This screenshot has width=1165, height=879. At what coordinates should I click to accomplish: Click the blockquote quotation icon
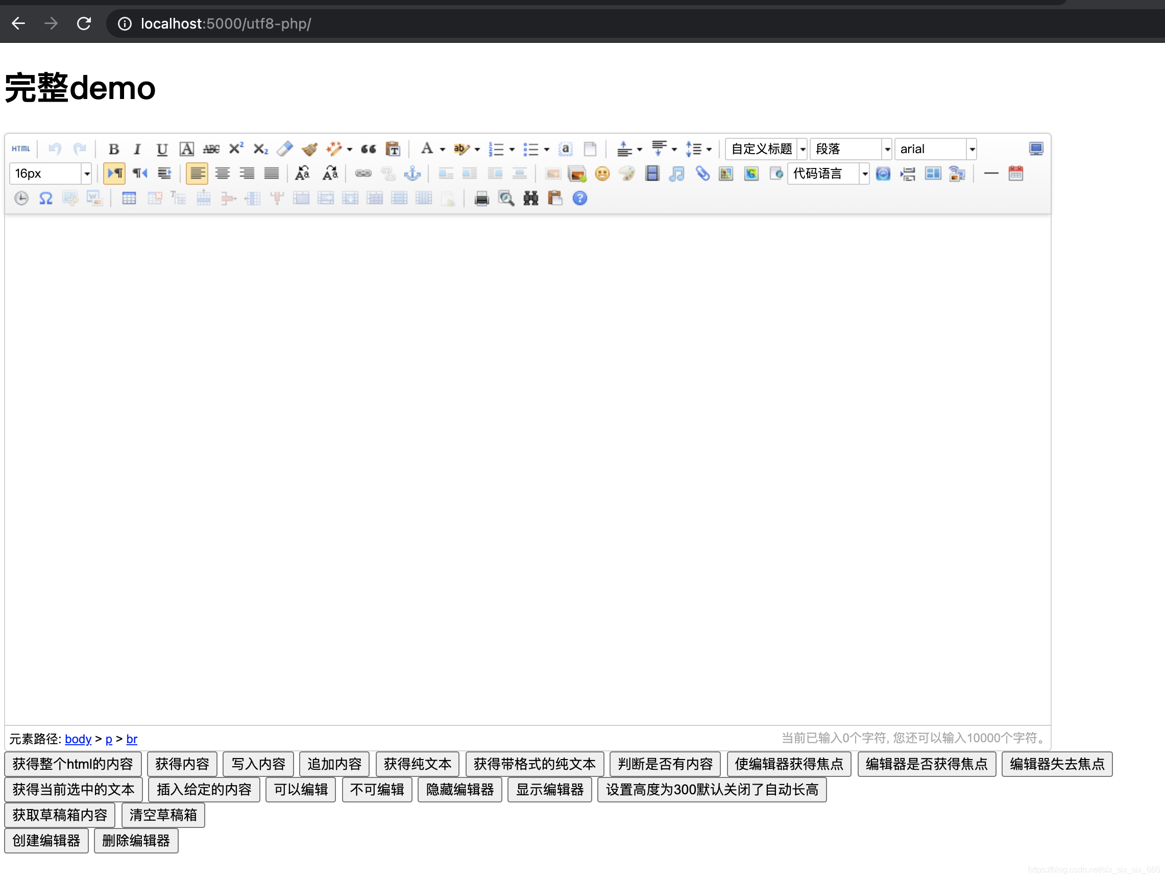click(x=368, y=149)
